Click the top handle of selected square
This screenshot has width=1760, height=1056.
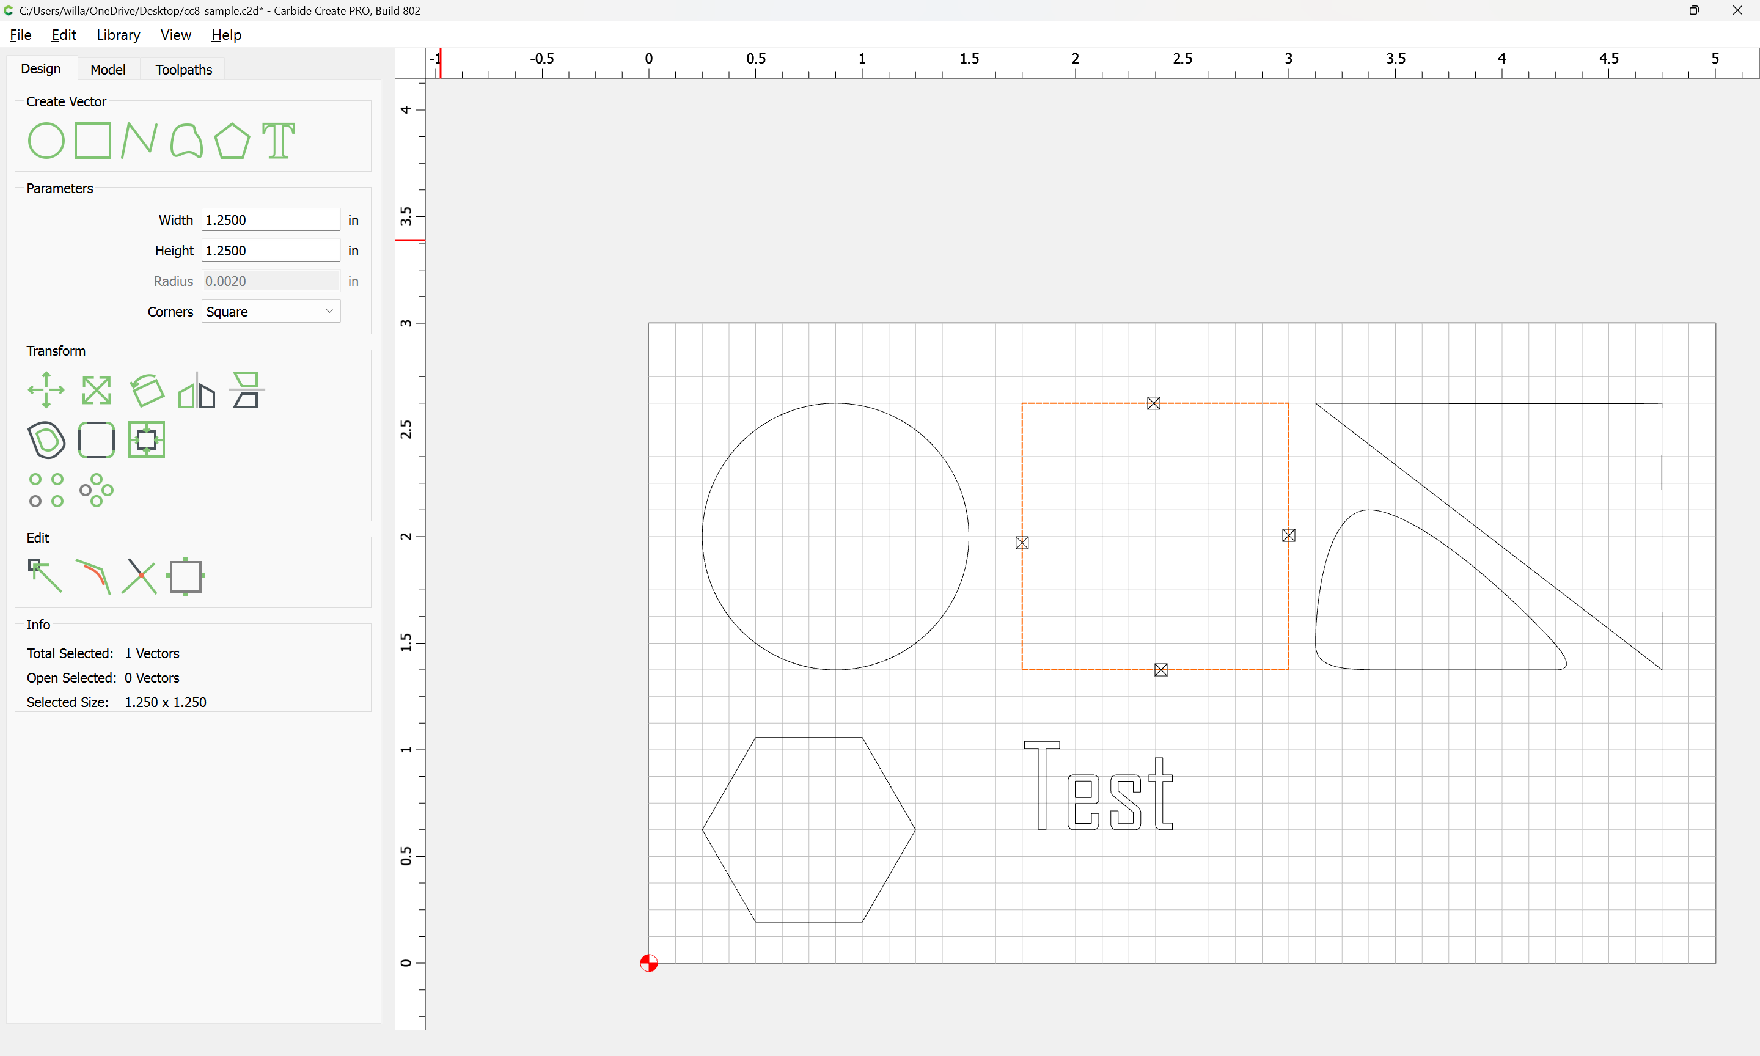pyautogui.click(x=1154, y=403)
